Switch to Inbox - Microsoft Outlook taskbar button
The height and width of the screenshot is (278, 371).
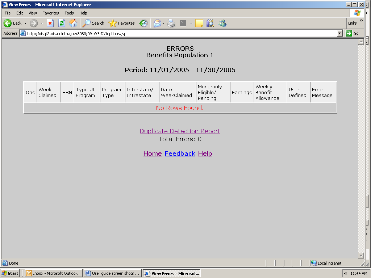(x=54, y=273)
